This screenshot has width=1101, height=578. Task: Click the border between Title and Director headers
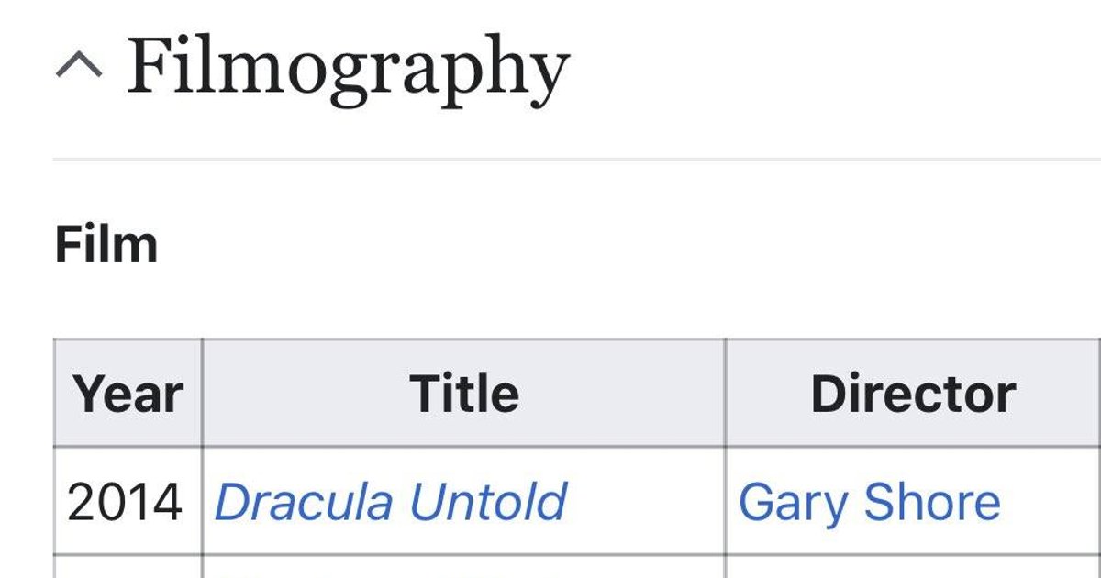pyautogui.click(x=726, y=393)
